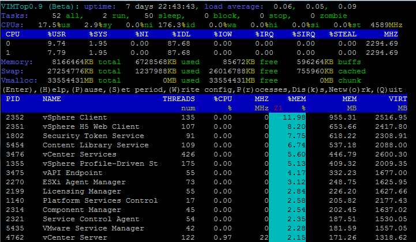Click the uptime 7 days 22:43:43 value
The image size is (416, 242).
tap(160, 6)
